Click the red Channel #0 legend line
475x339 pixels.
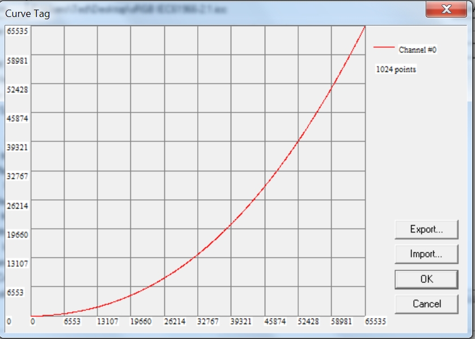[383, 49]
